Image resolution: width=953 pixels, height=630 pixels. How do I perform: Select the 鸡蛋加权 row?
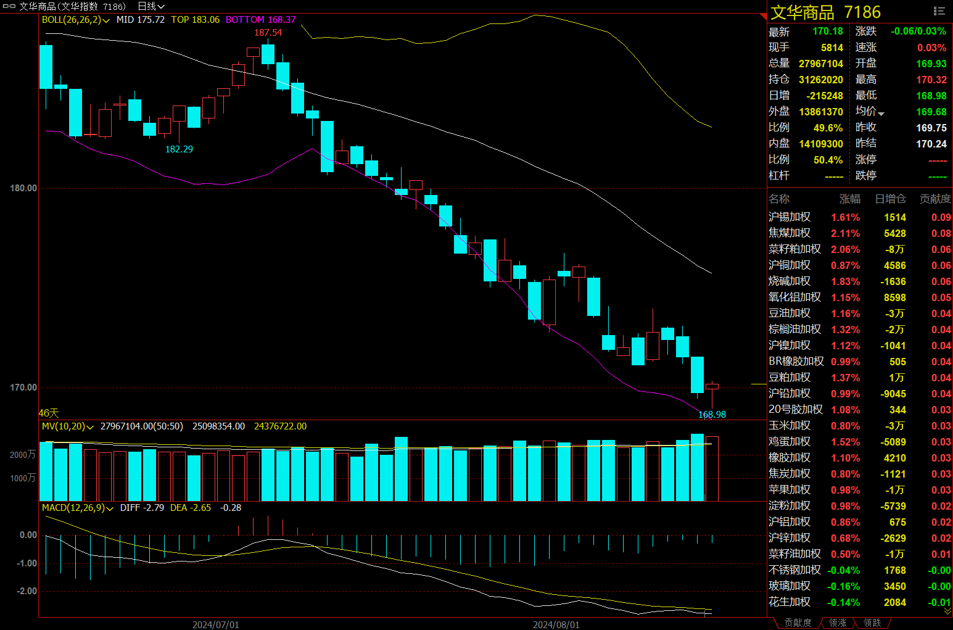tap(860, 442)
